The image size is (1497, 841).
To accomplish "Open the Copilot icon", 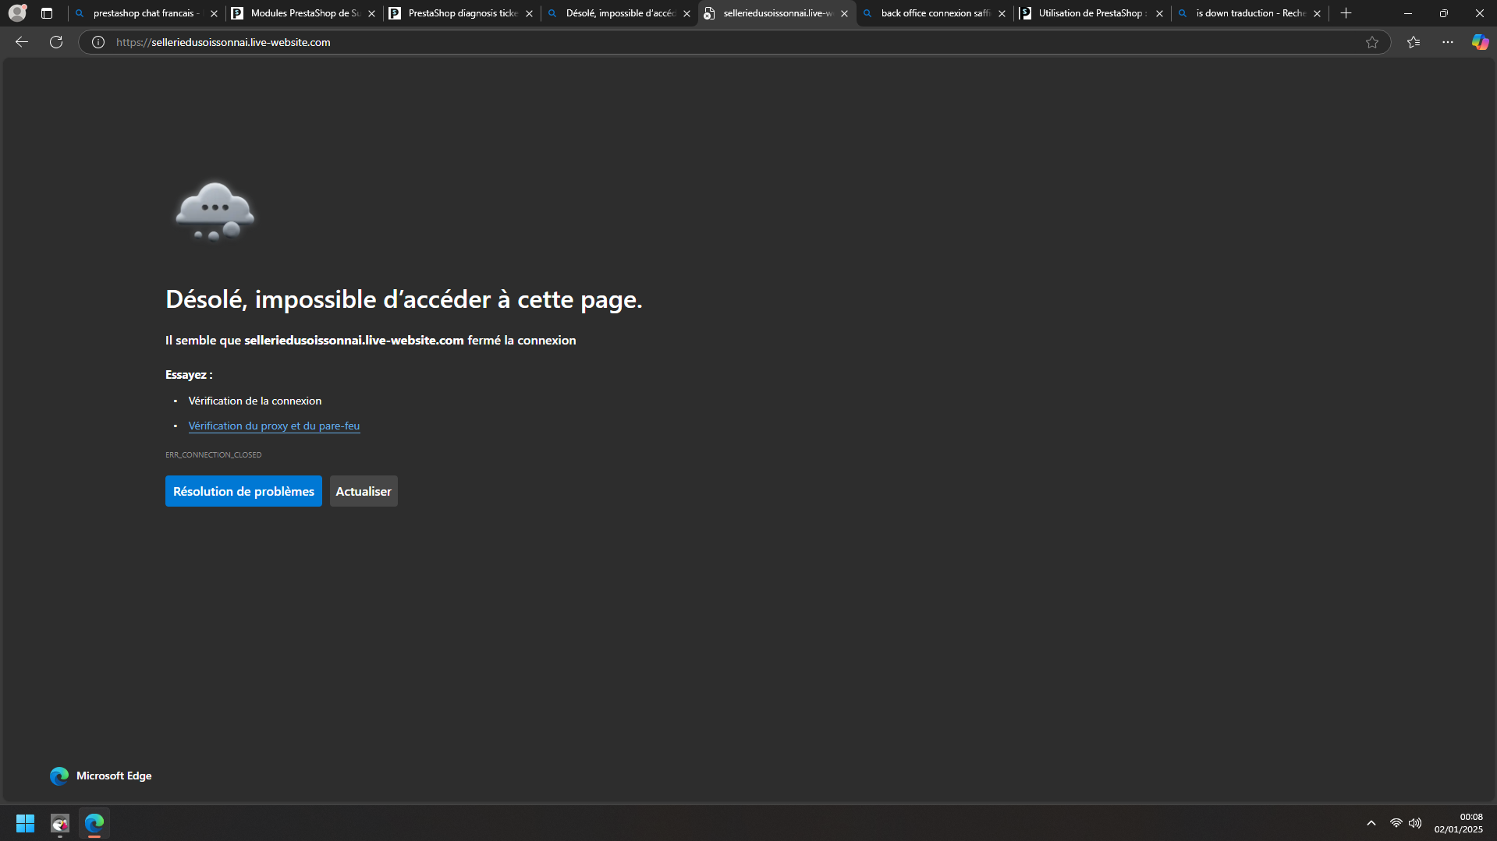I will click(1480, 42).
